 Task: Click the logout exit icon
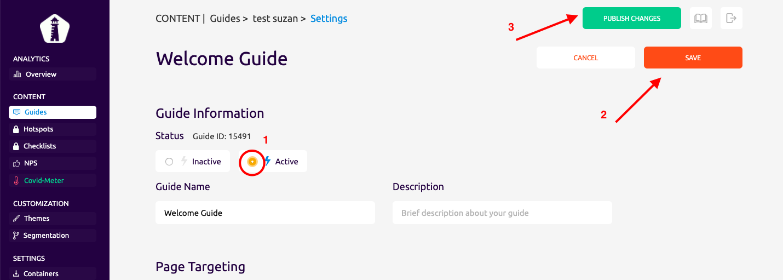pyautogui.click(x=732, y=18)
